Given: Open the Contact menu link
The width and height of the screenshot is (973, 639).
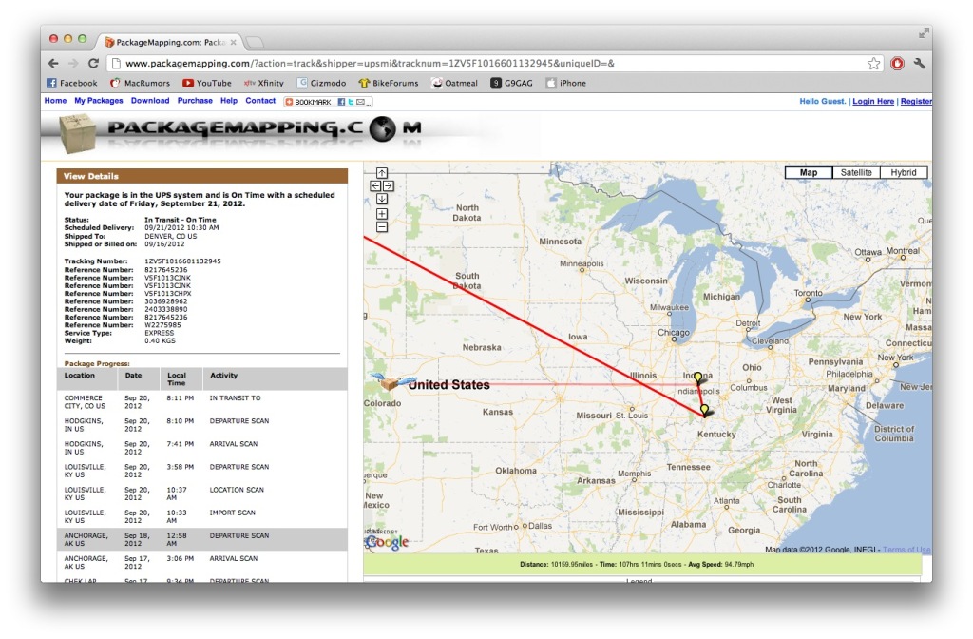Looking at the screenshot, I should (260, 101).
